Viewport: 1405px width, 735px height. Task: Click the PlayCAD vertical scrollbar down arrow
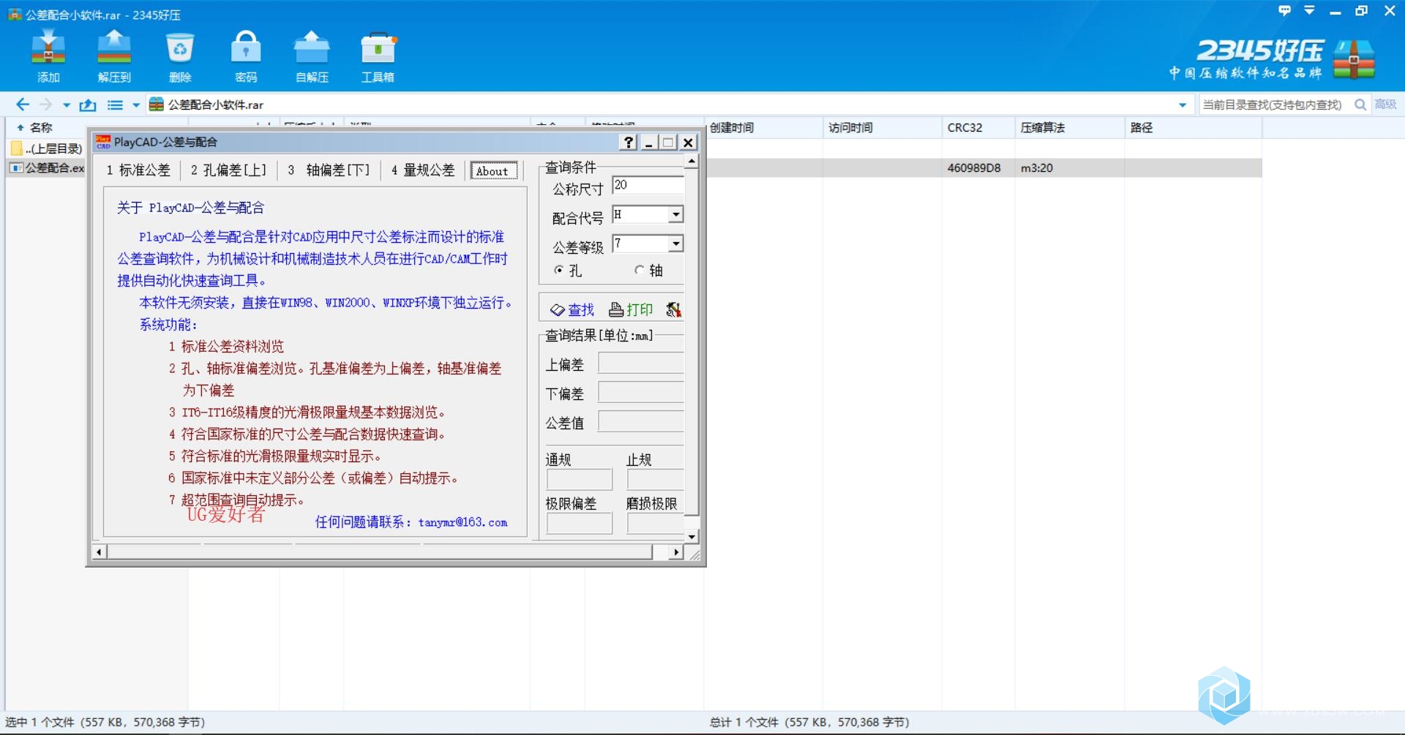tap(692, 536)
